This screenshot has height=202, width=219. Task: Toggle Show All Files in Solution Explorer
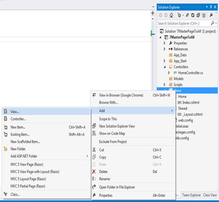coord(204,15)
